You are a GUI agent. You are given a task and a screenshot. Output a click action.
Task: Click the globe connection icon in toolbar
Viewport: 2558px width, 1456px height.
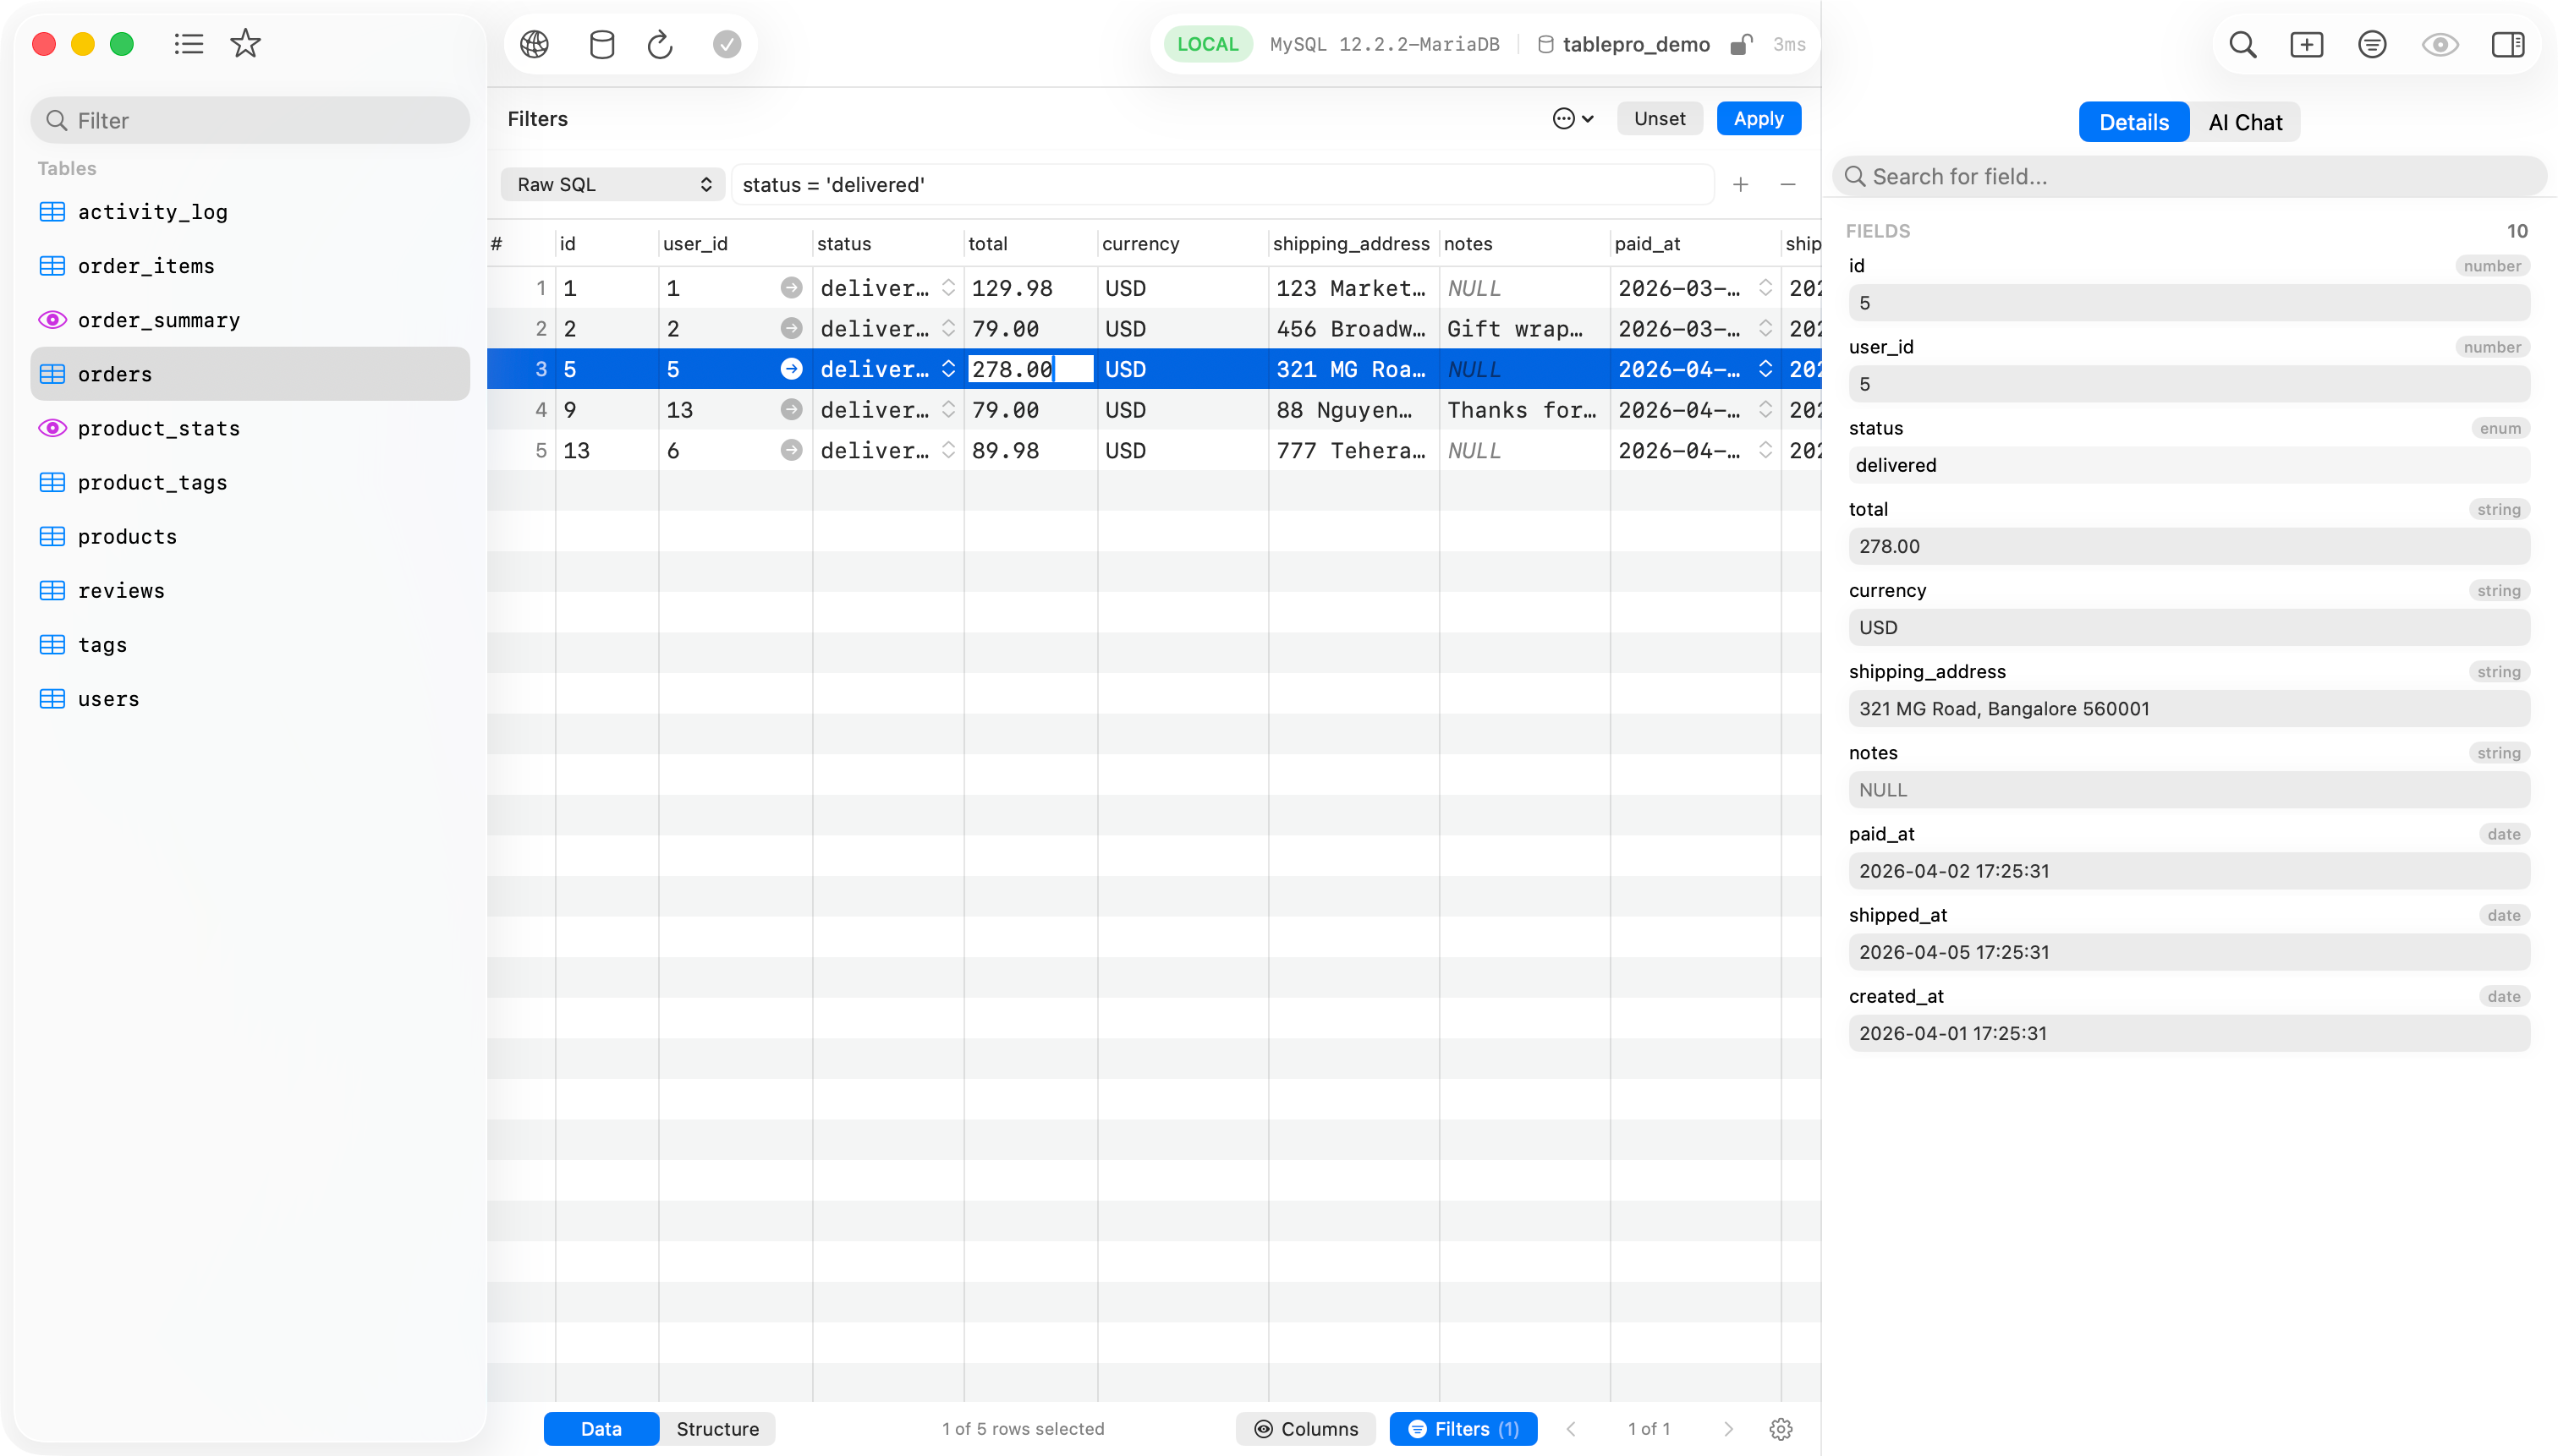tap(533, 44)
